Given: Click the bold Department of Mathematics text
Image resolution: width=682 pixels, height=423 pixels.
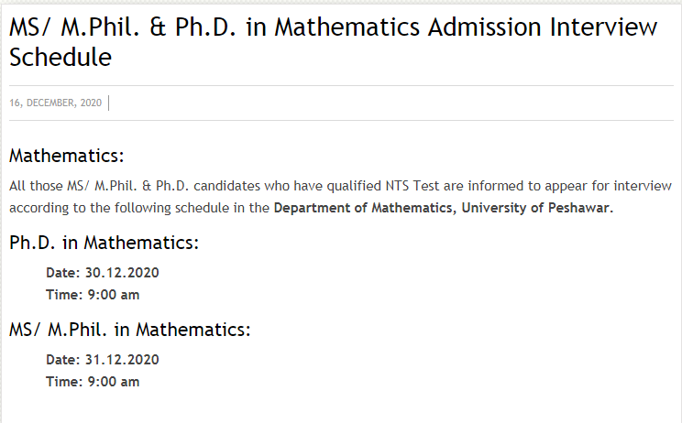Looking at the screenshot, I should tap(363, 208).
